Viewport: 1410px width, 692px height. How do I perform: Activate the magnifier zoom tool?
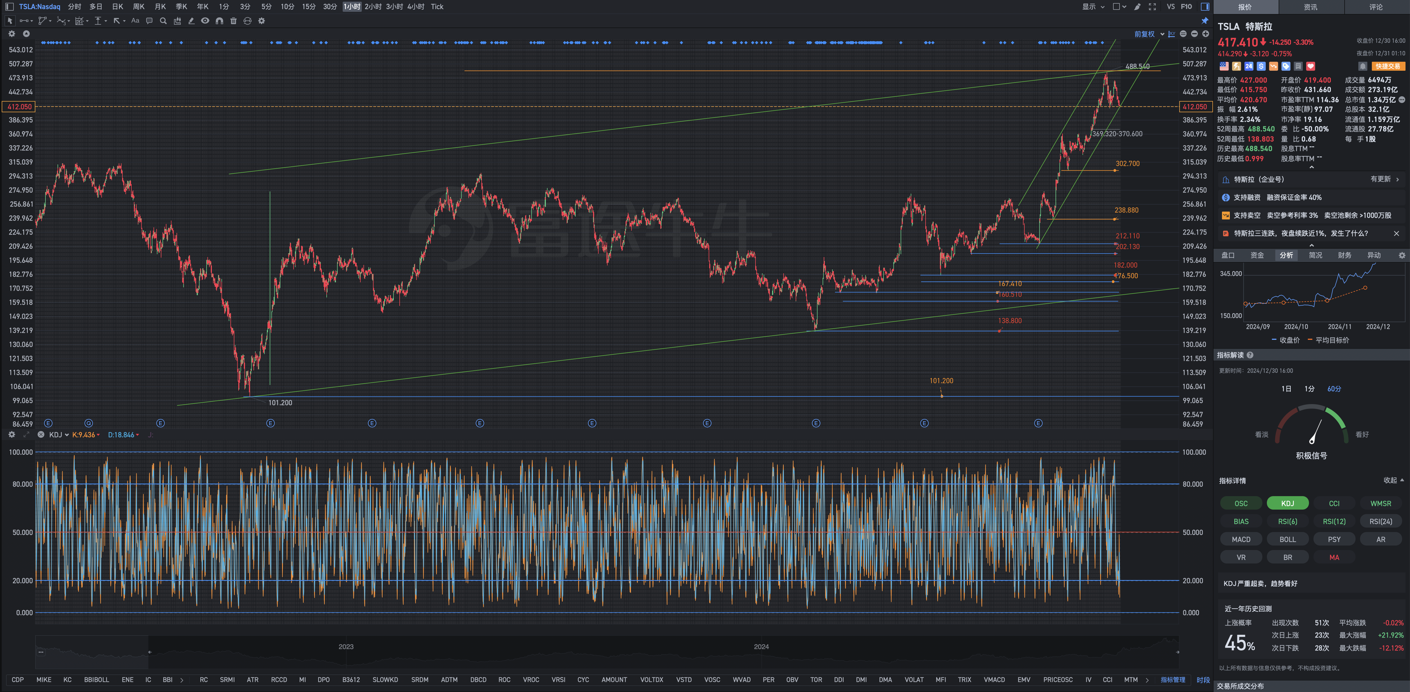(x=163, y=21)
